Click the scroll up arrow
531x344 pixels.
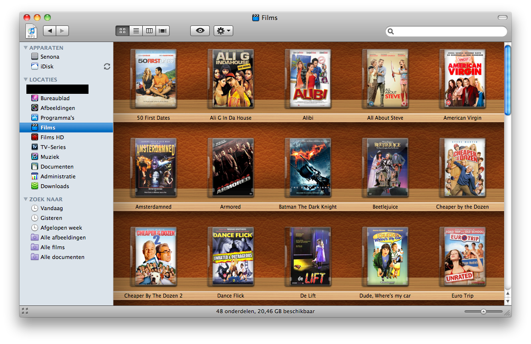click(508, 293)
